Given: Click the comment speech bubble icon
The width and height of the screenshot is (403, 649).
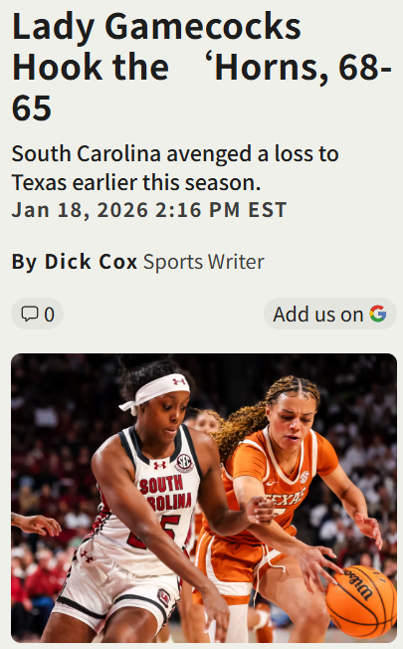Looking at the screenshot, I should 30,314.
